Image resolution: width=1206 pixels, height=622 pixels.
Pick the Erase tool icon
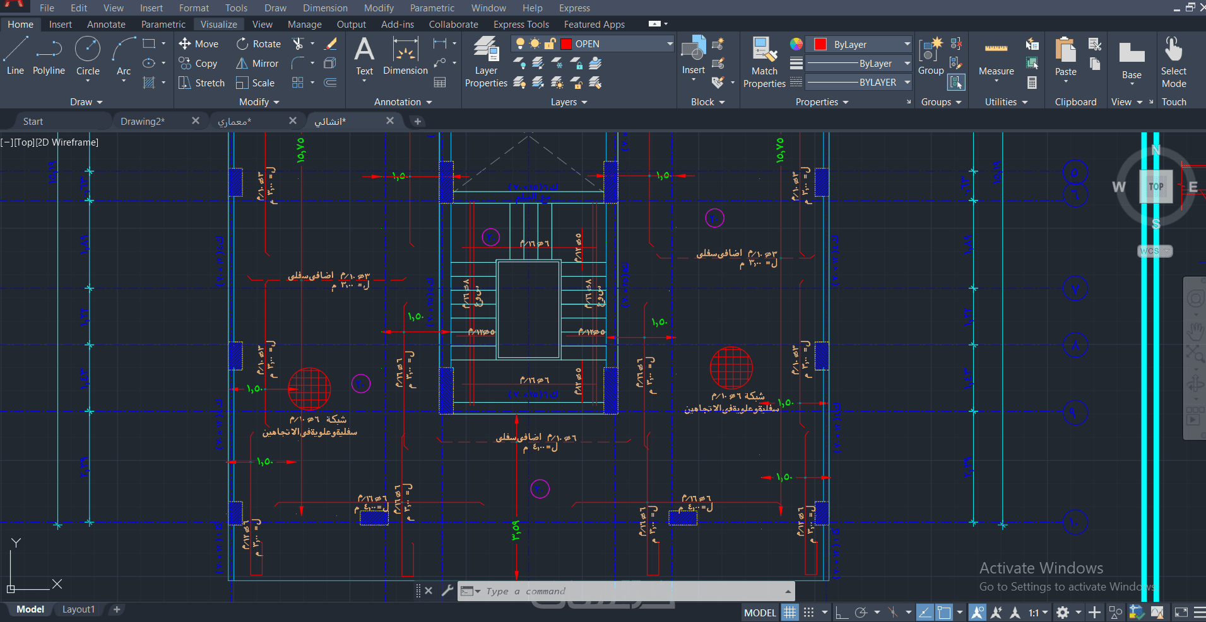pyautogui.click(x=330, y=44)
